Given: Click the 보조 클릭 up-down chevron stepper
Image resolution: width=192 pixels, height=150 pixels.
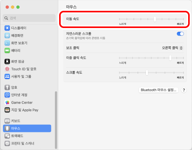Looking at the screenshot, I should click(x=181, y=48).
